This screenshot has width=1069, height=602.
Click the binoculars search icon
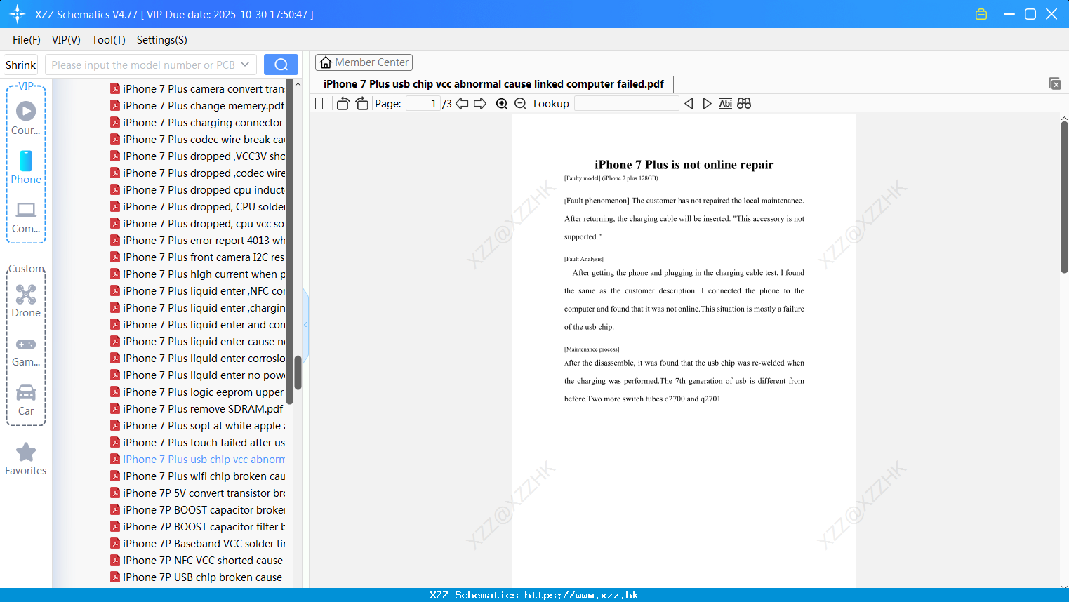(744, 103)
